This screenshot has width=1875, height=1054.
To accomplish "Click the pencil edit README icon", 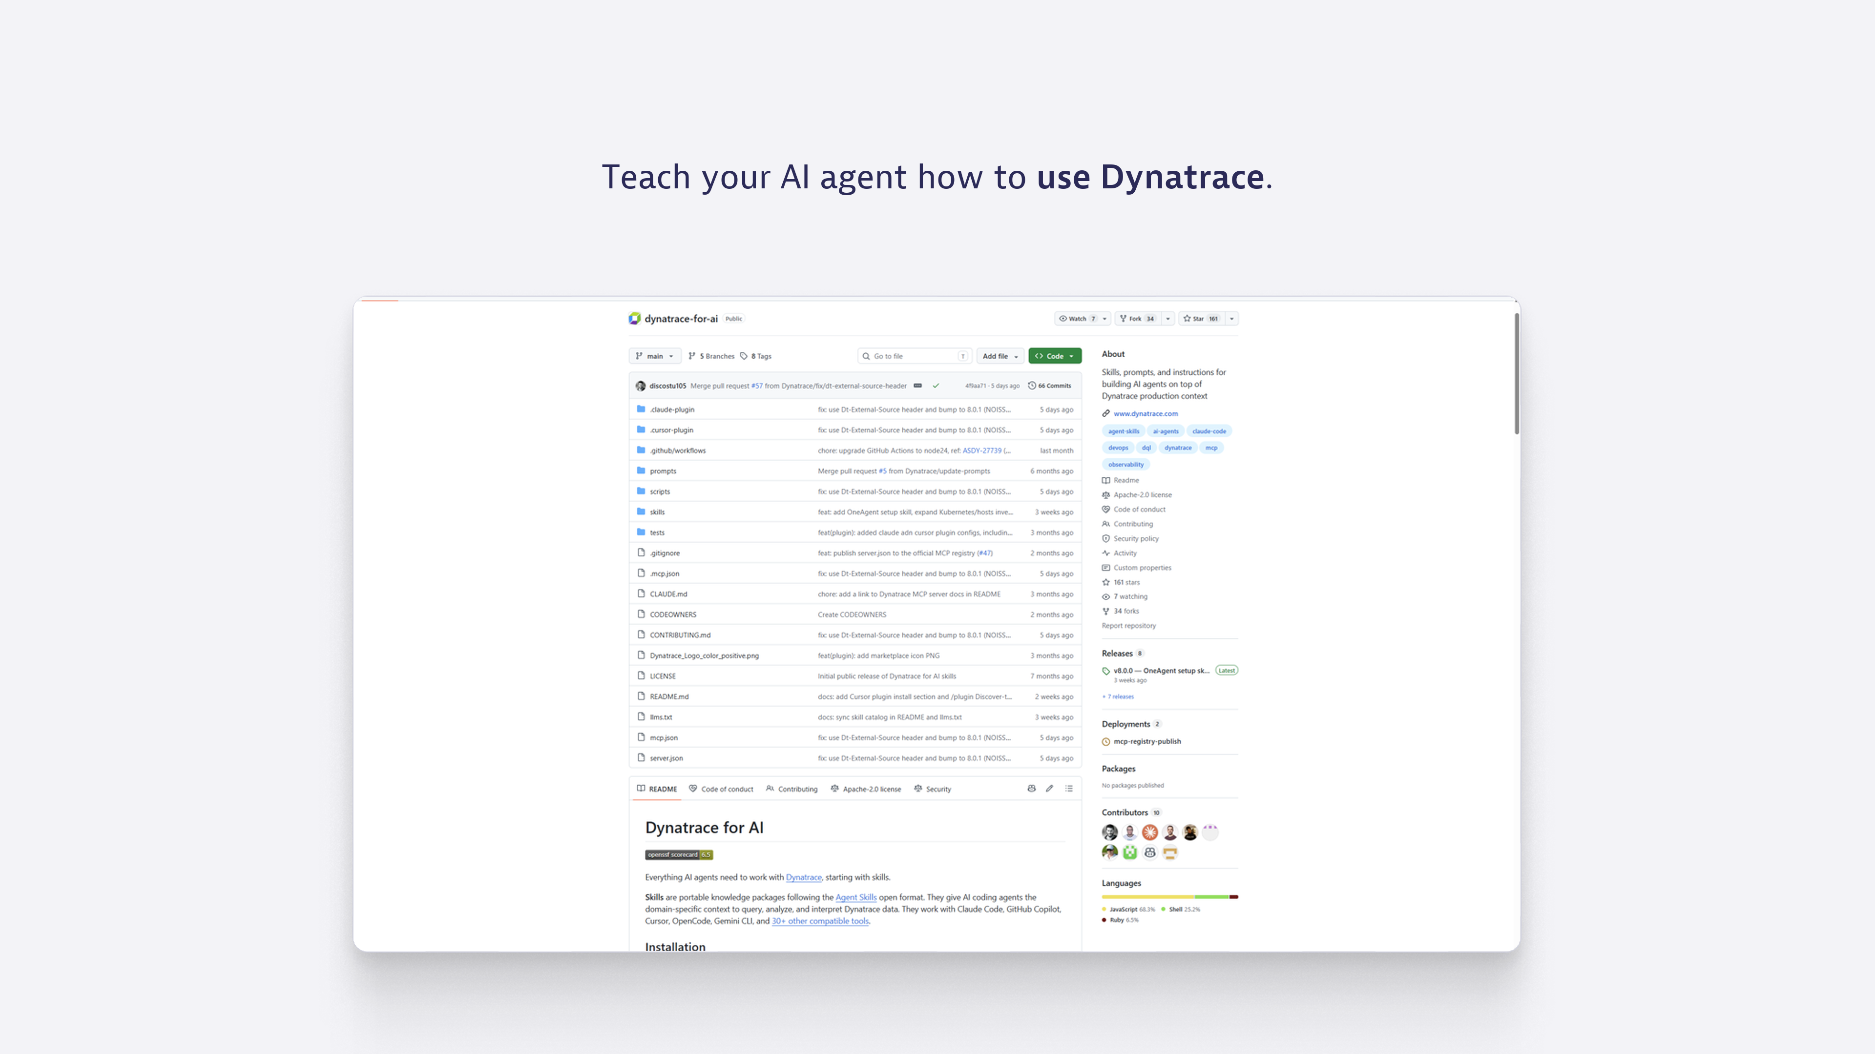I will point(1050,789).
